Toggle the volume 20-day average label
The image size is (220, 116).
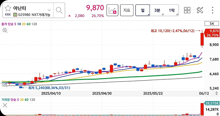coord(22,100)
